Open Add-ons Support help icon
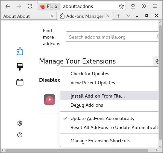 tap(20, 135)
